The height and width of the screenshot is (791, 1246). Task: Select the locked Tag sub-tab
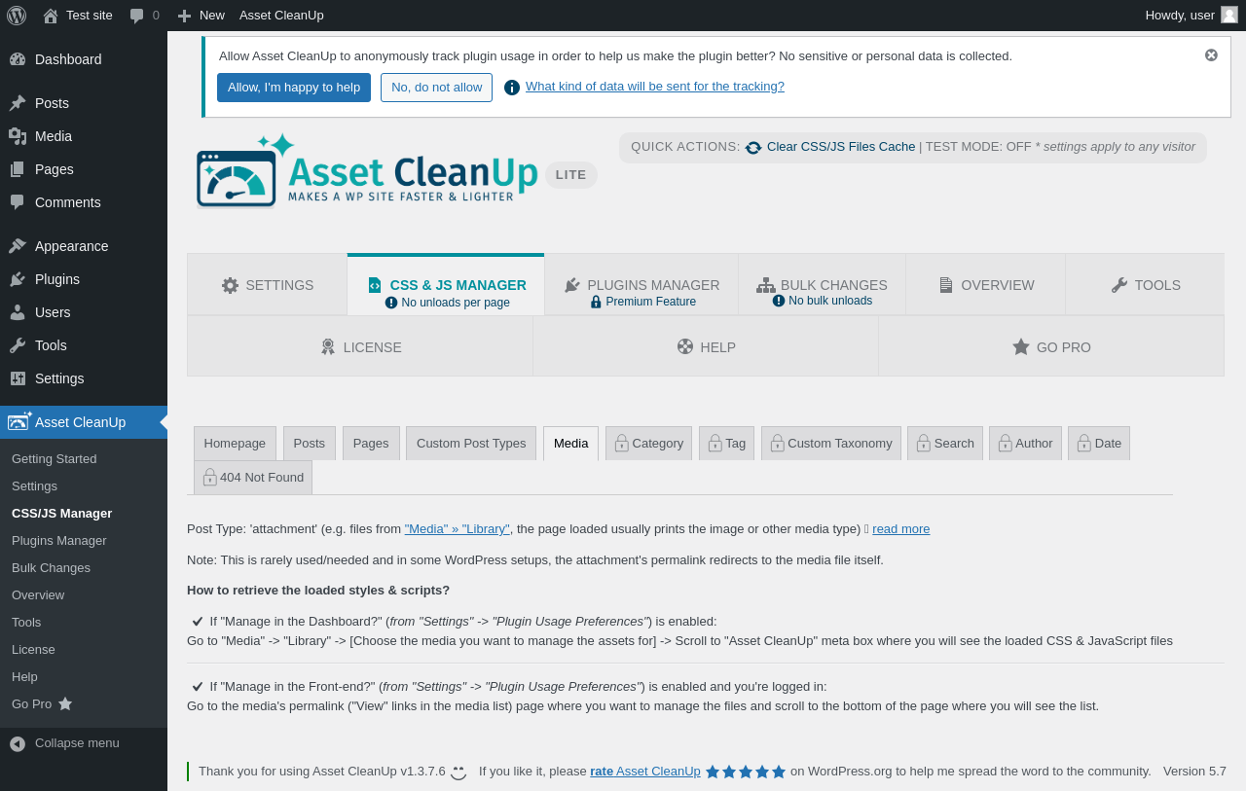[x=726, y=444]
